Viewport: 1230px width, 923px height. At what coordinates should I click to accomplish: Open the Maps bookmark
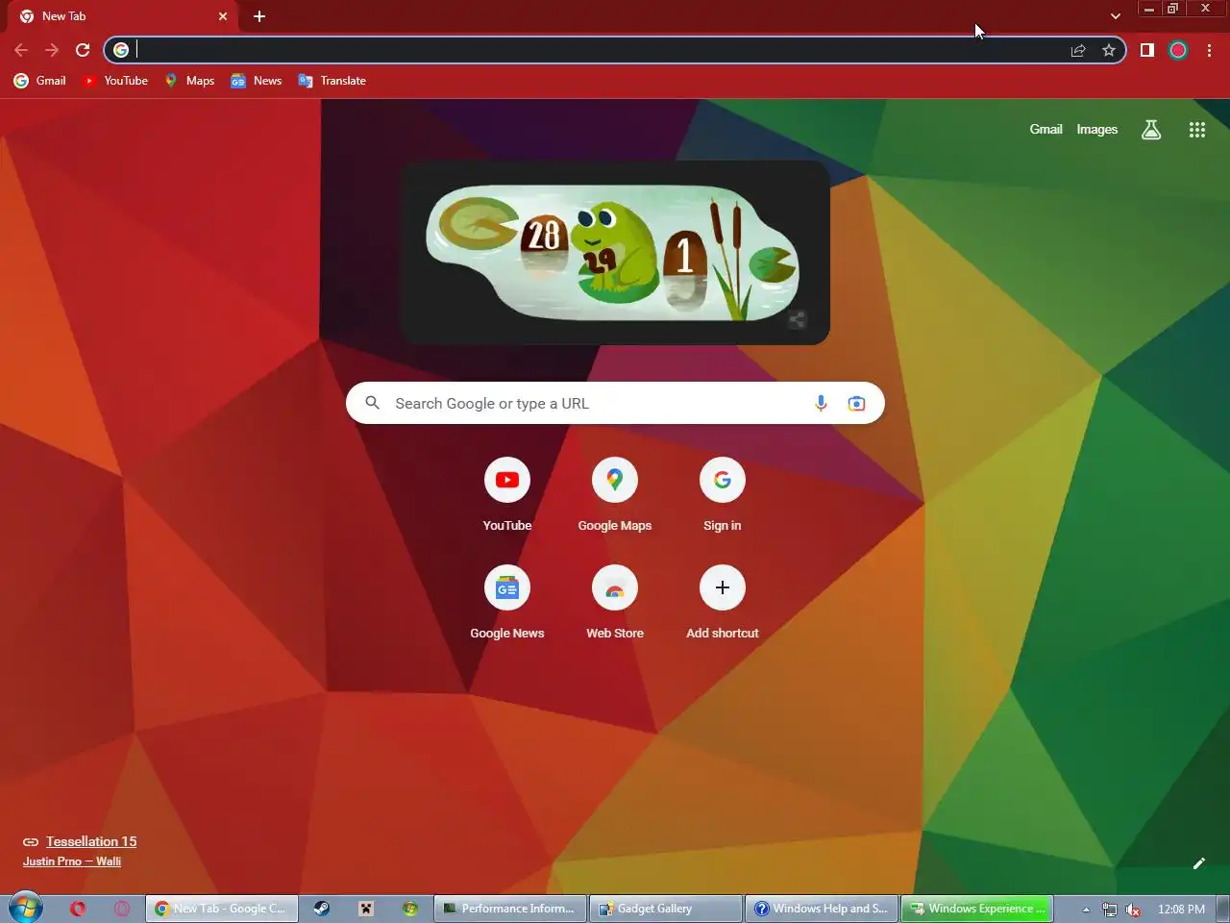click(x=189, y=81)
